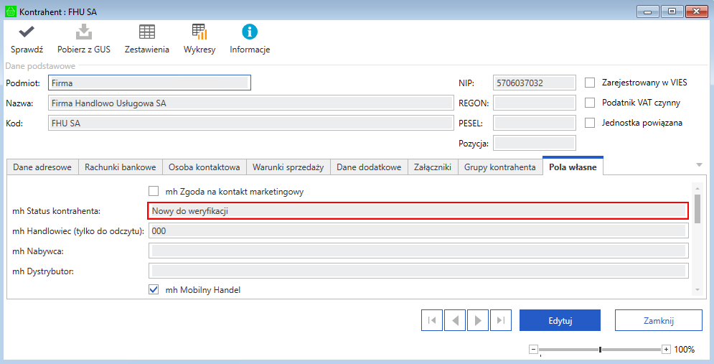Open the Zestawienia table icon
The width and height of the screenshot is (714, 364).
click(x=146, y=32)
